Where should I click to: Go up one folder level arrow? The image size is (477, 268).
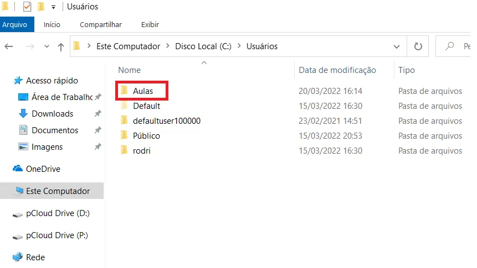coord(61,47)
